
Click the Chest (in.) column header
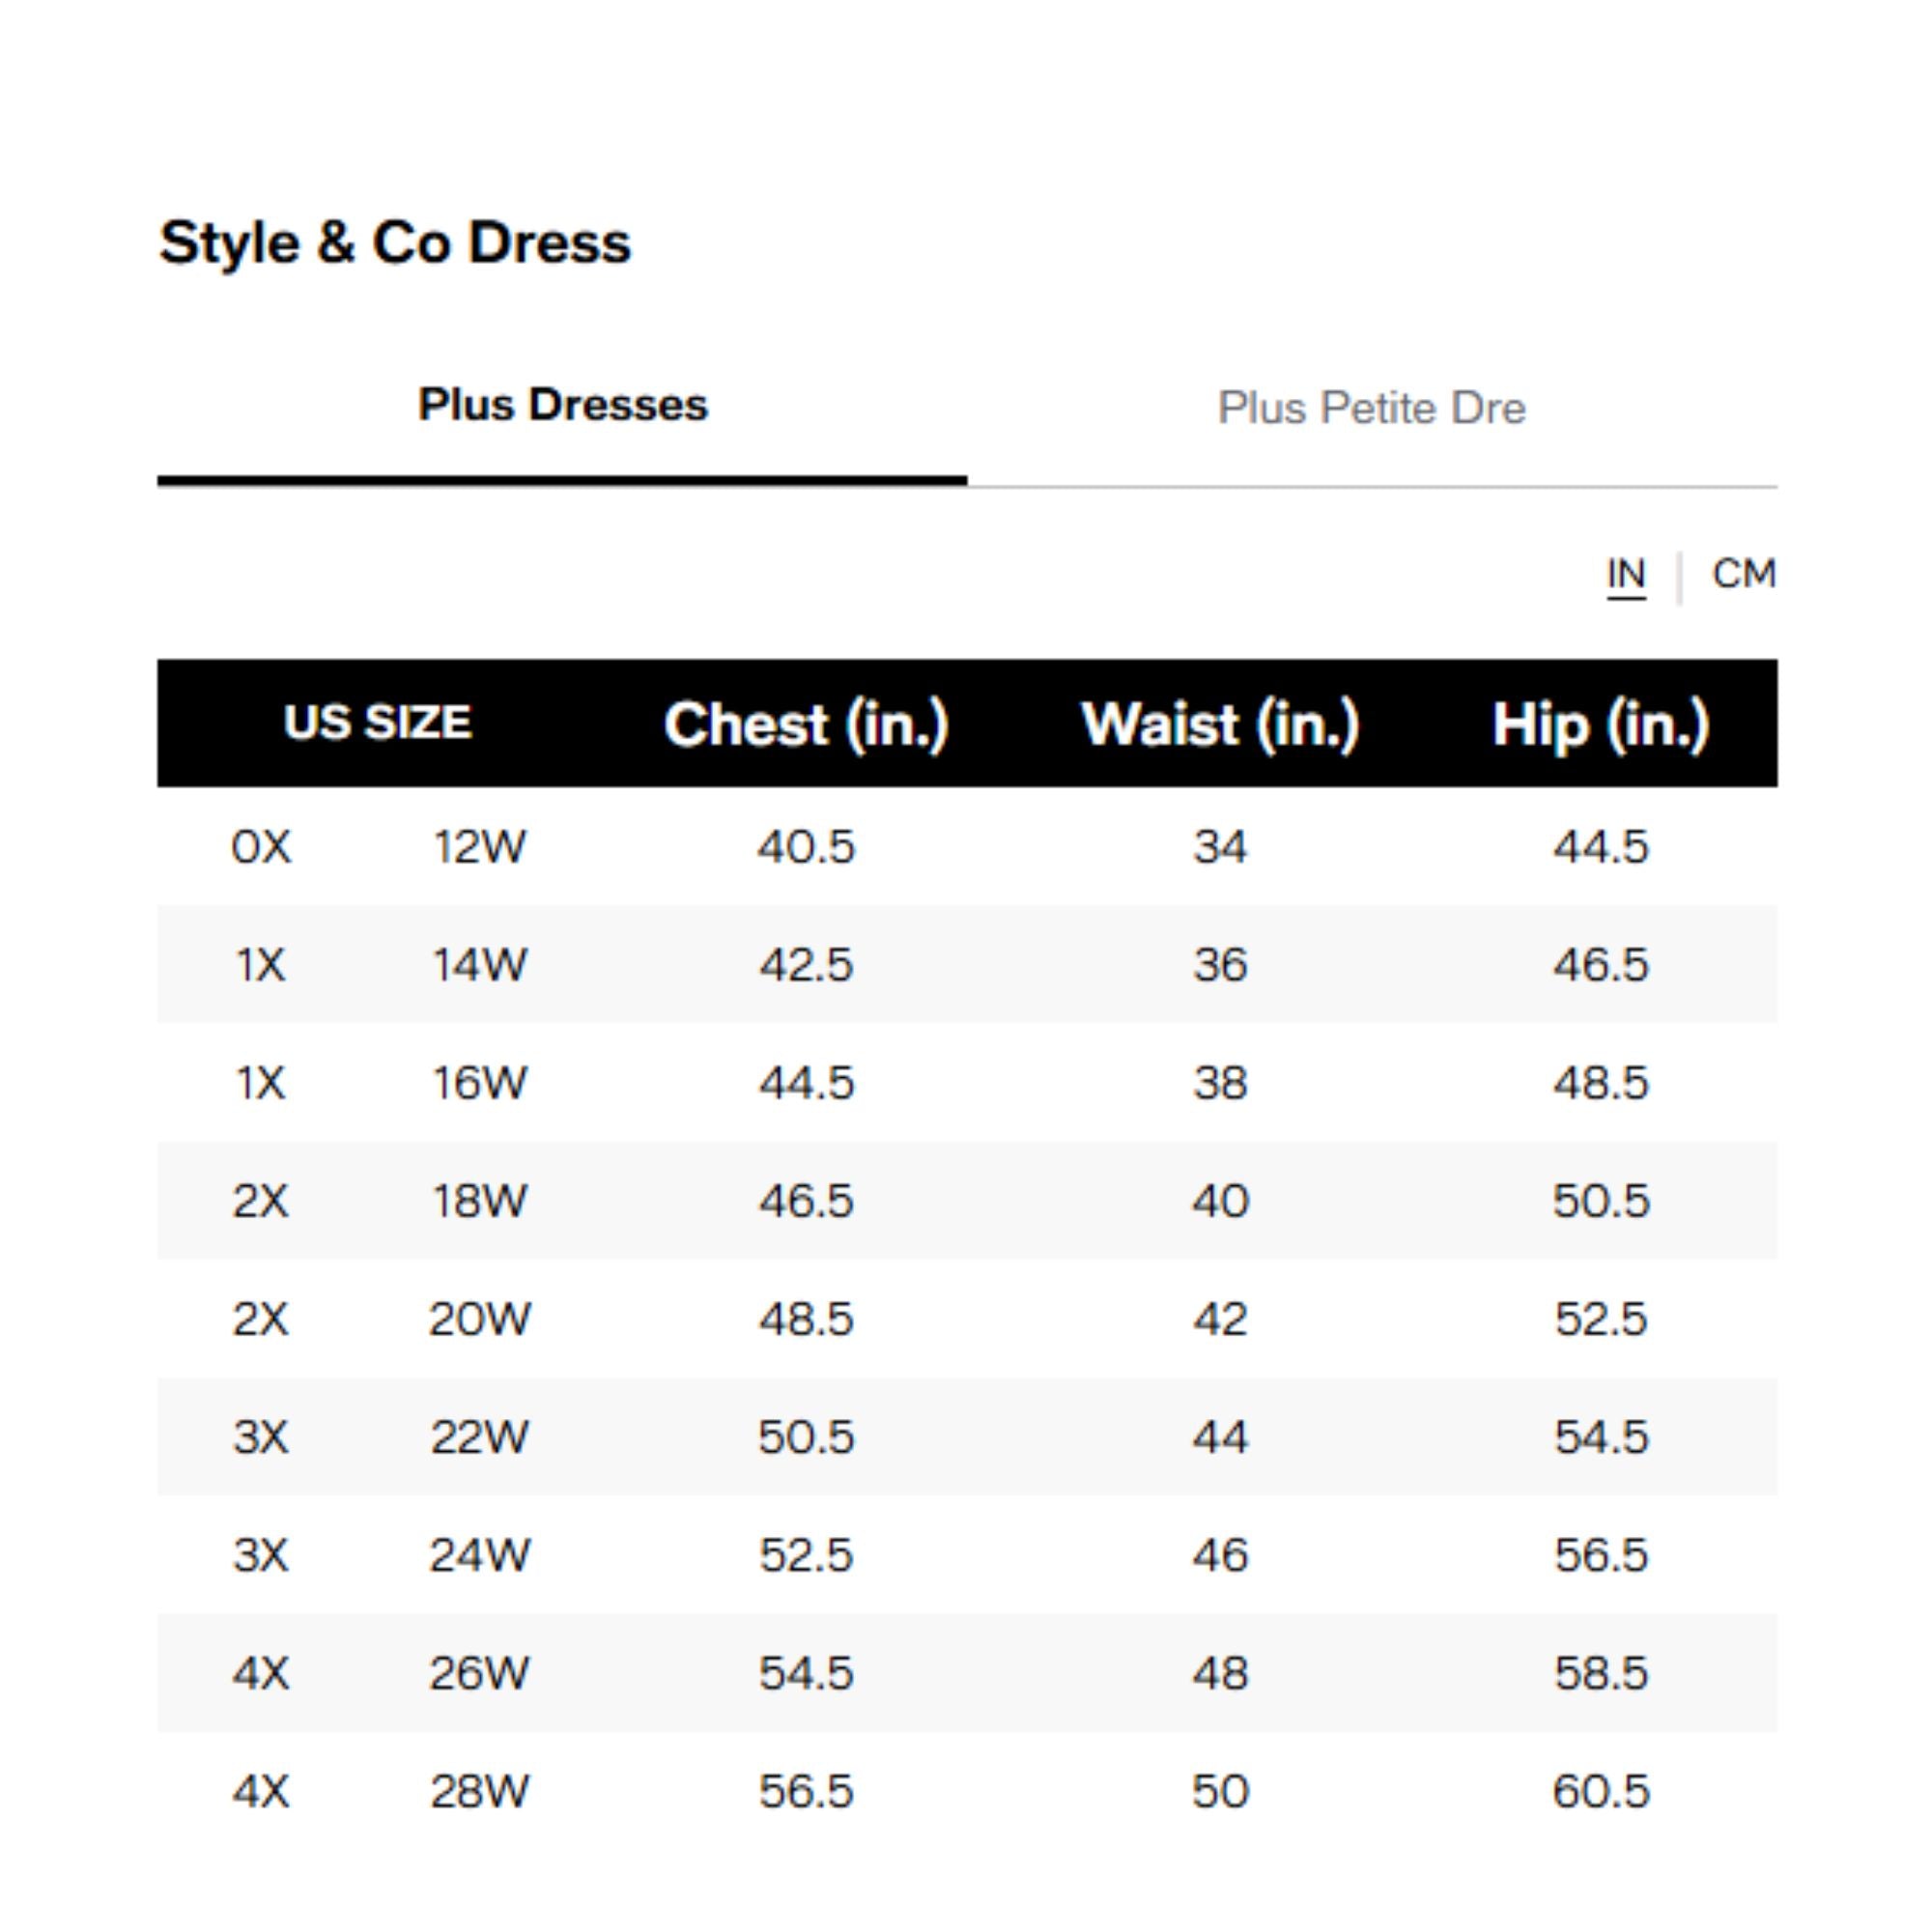(806, 723)
